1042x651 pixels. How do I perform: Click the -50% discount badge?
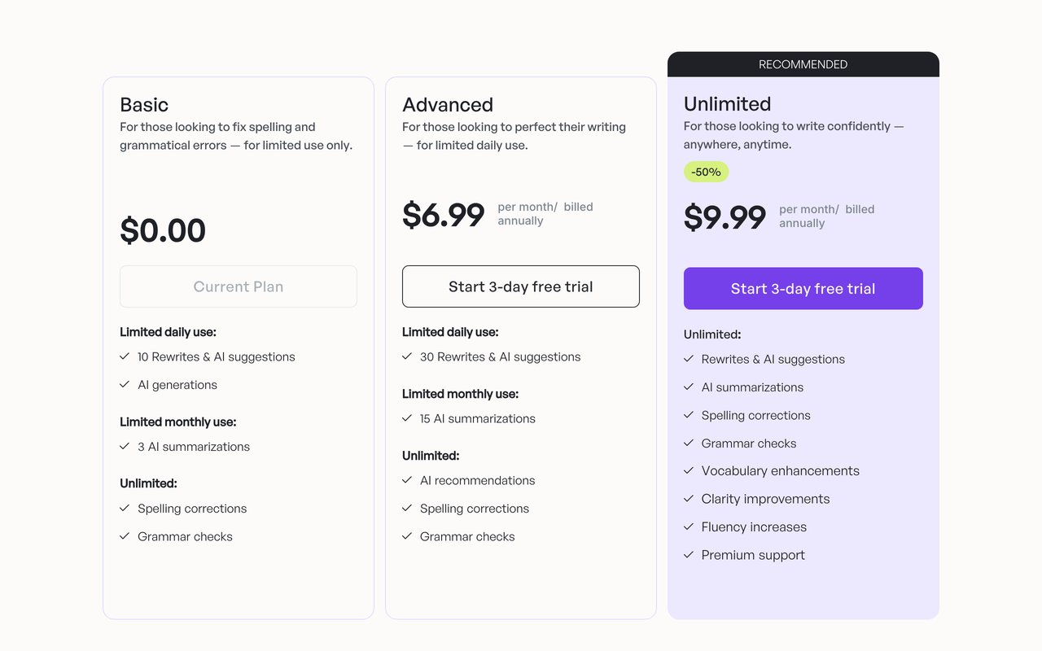coord(706,172)
